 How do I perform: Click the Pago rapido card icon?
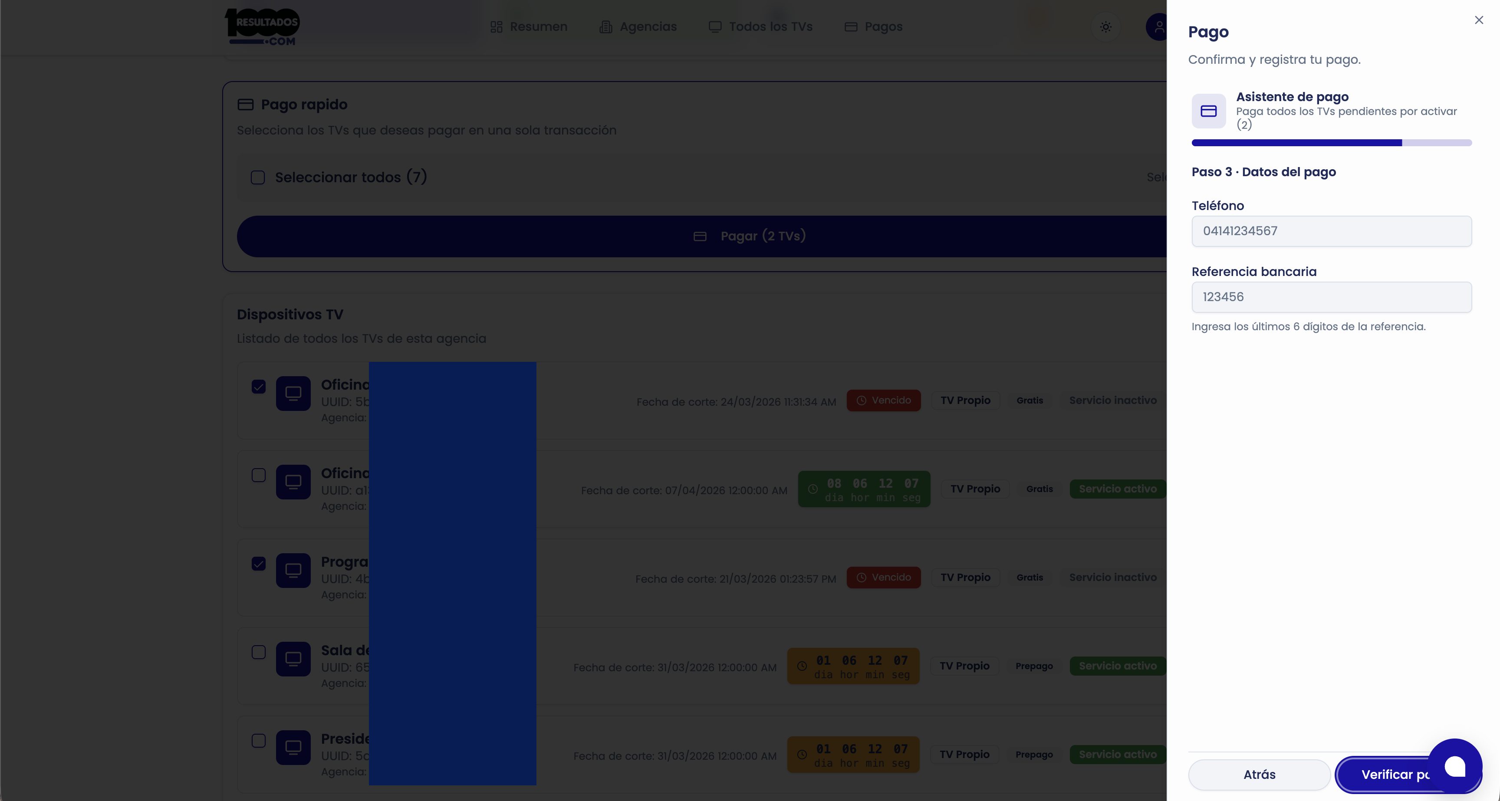tap(245, 105)
